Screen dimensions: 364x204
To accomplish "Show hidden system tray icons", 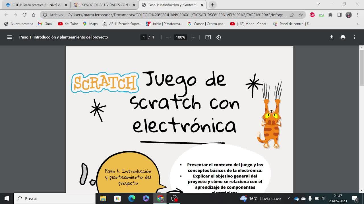I will pos(289,199).
